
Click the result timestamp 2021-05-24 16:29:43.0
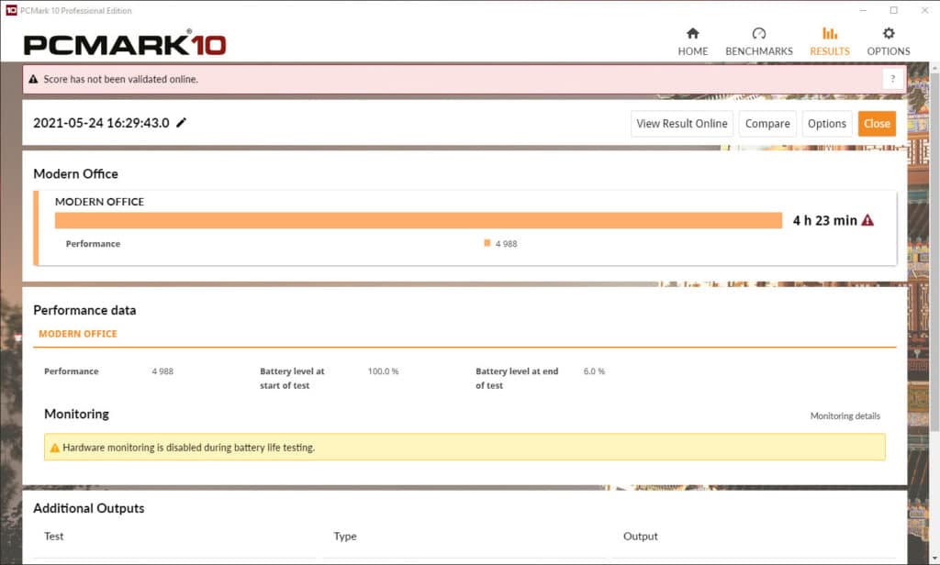click(x=101, y=123)
